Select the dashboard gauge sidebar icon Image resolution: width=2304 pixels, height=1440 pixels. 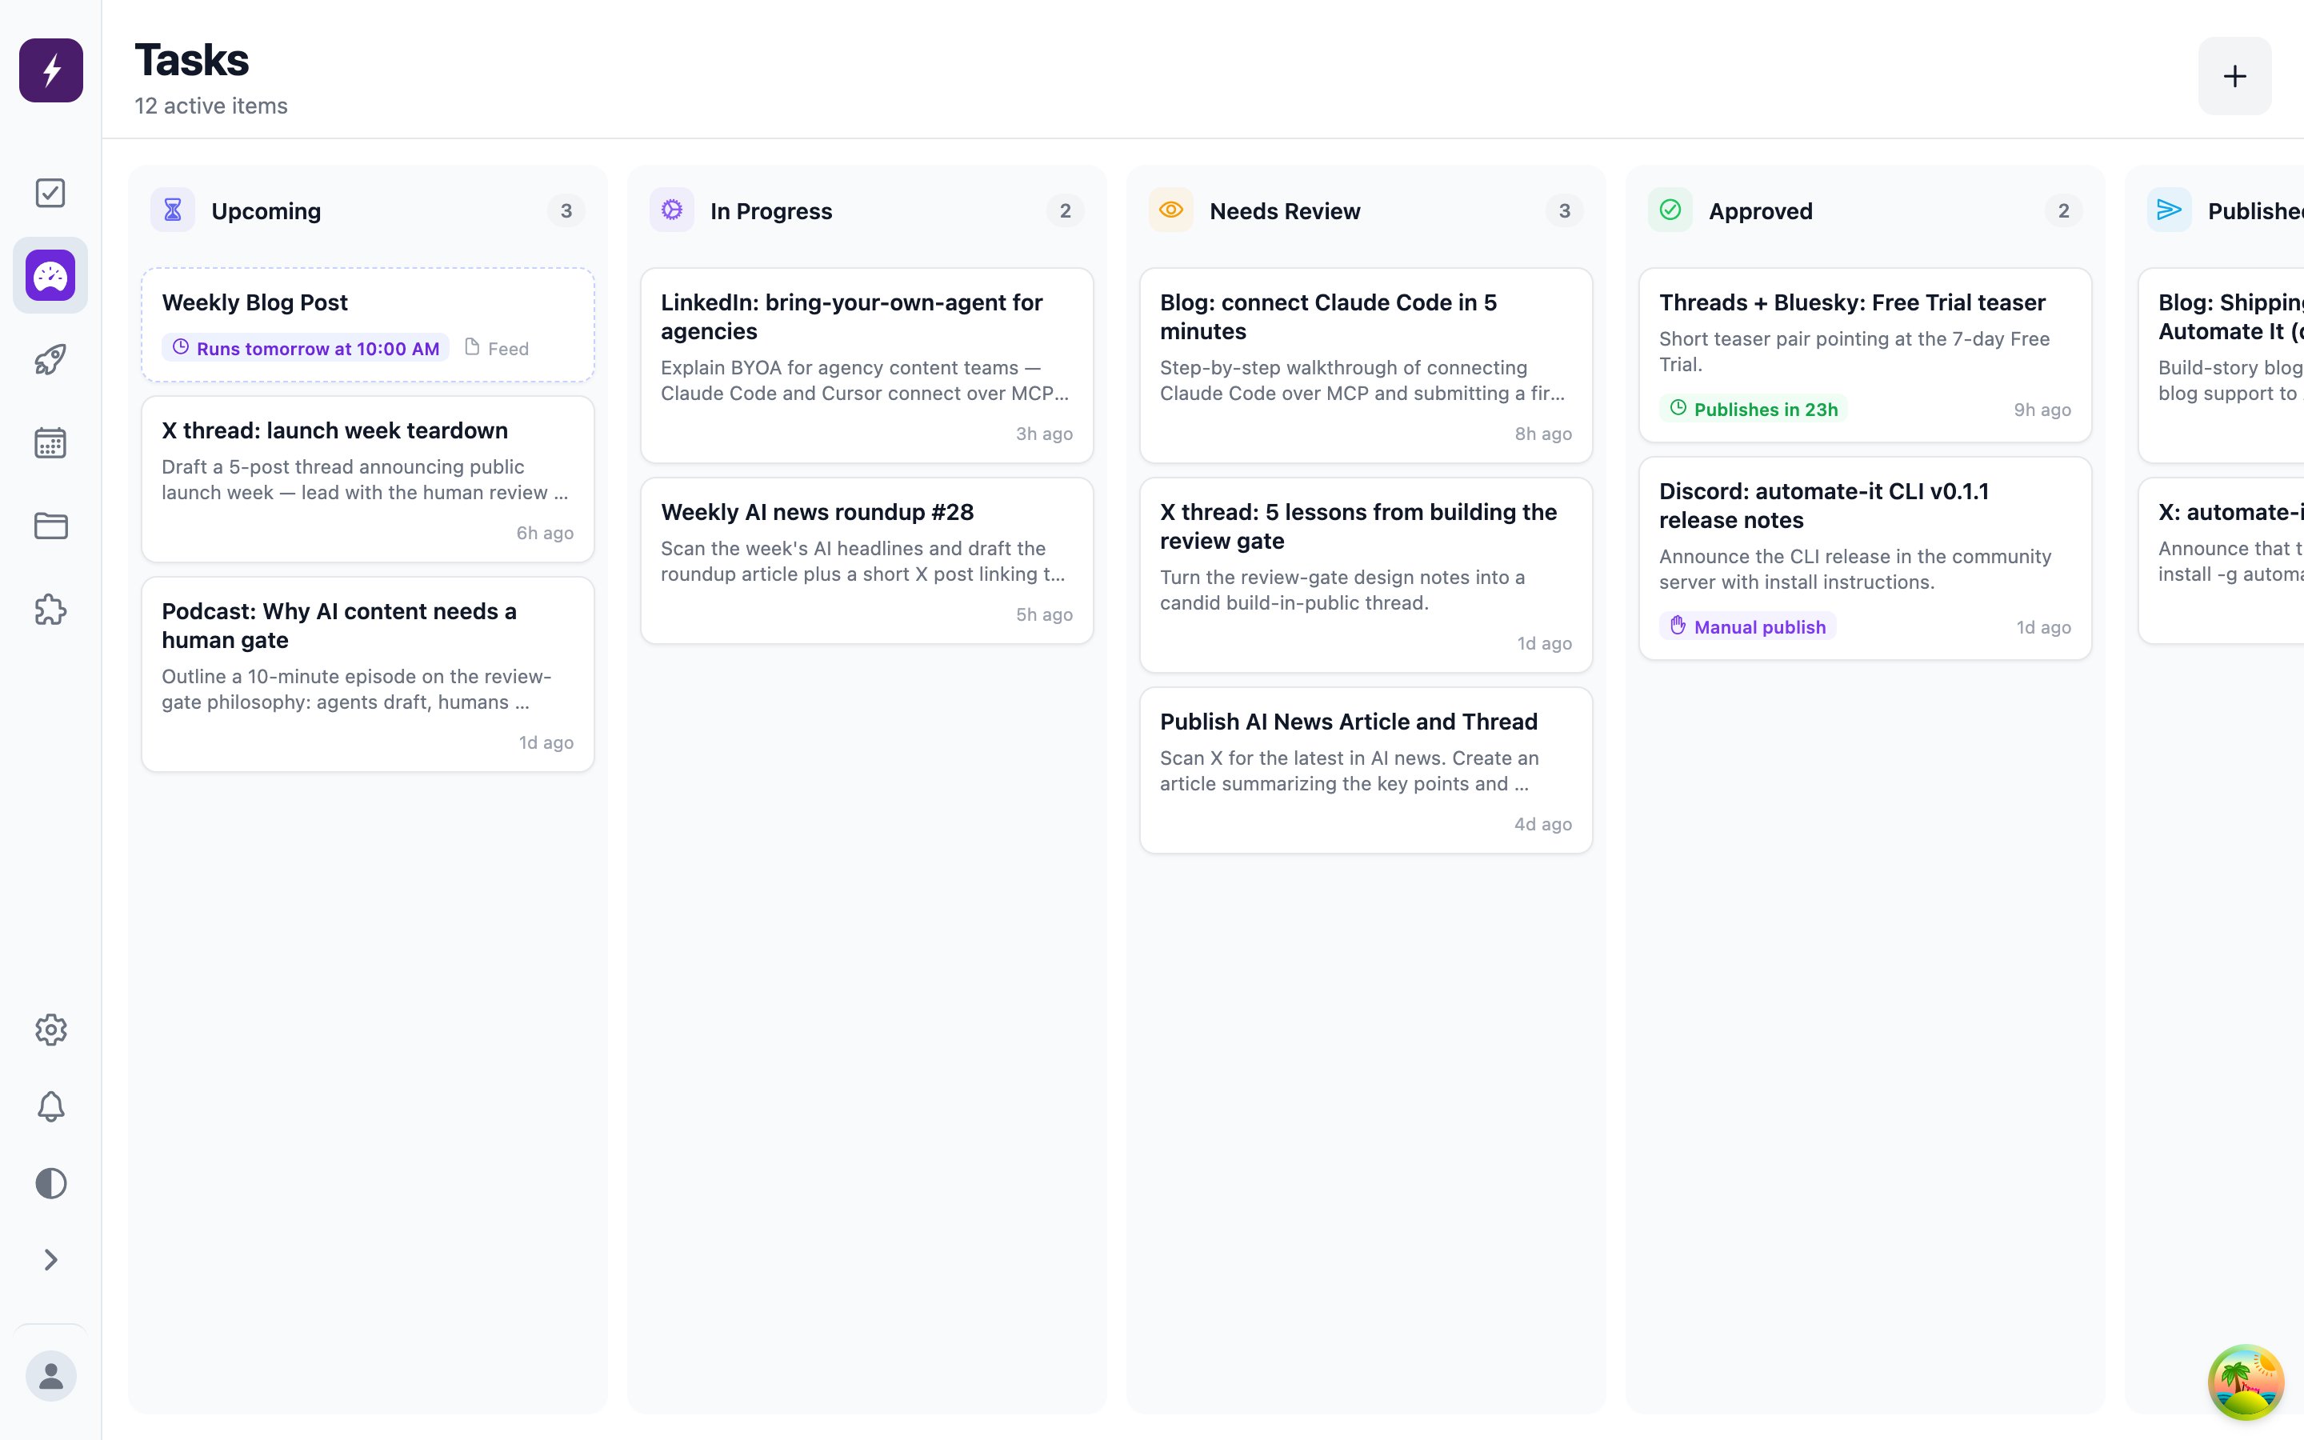coord(50,276)
